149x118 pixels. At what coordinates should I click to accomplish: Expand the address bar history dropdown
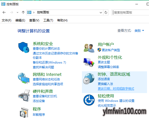click(x=101, y=12)
